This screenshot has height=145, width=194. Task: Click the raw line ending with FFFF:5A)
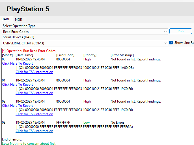tap(75, 127)
